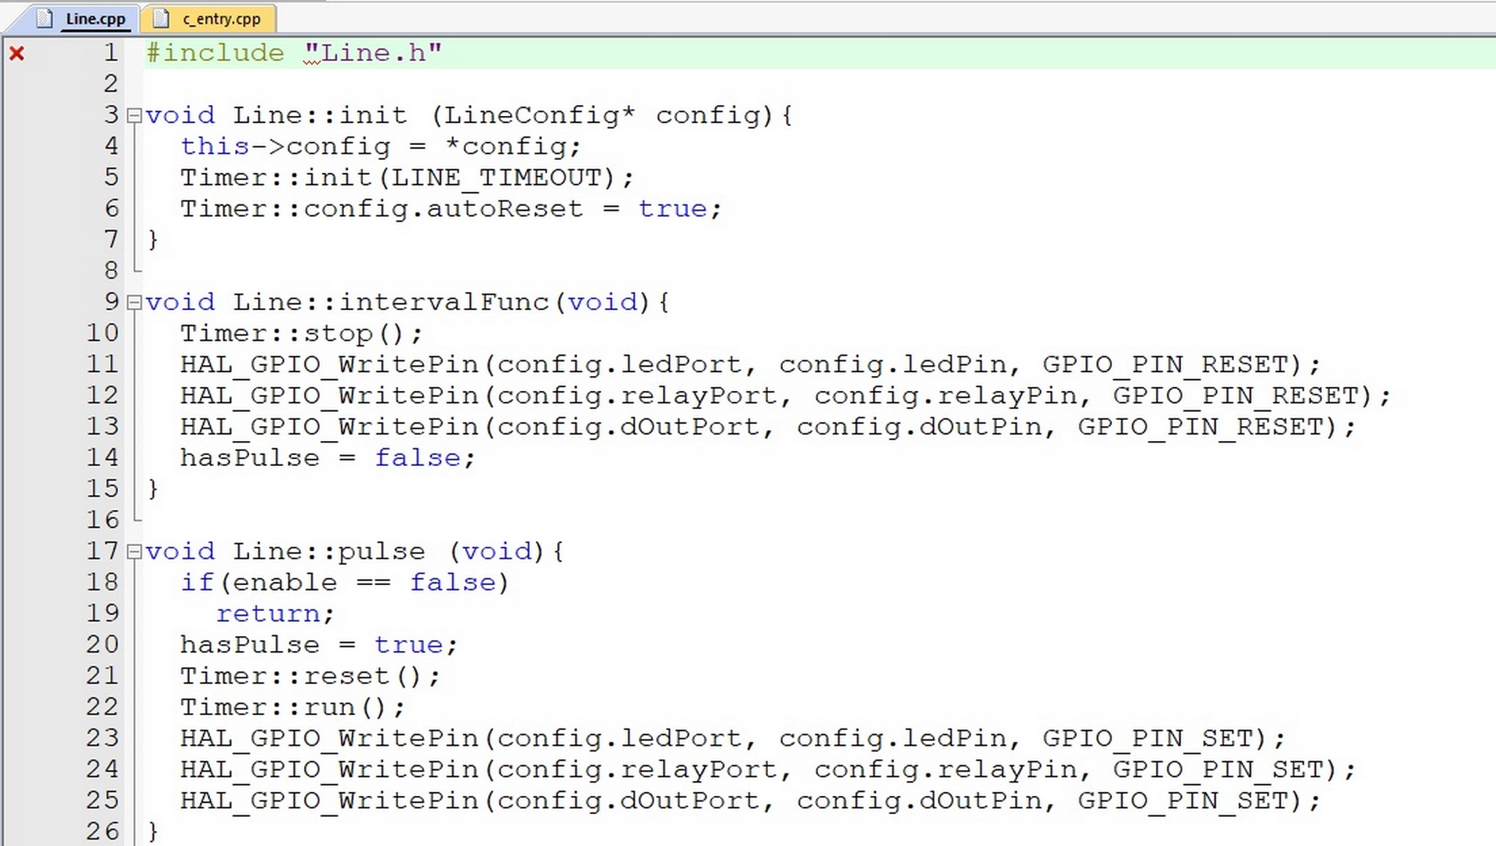Click the LineConfig* parameter type
Screen dimensions: 1496x846
tap(539, 116)
